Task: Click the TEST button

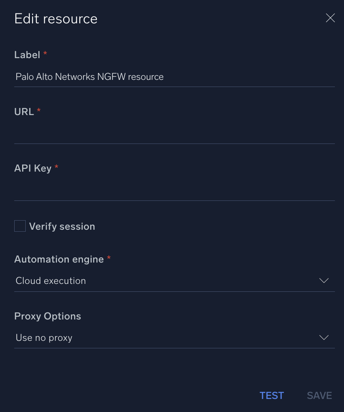Action: 272,395
